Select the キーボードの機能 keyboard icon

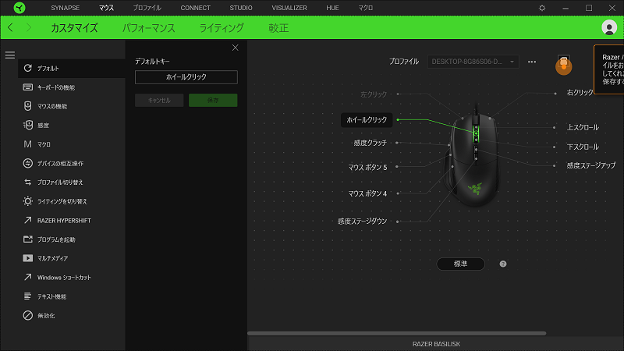(27, 87)
